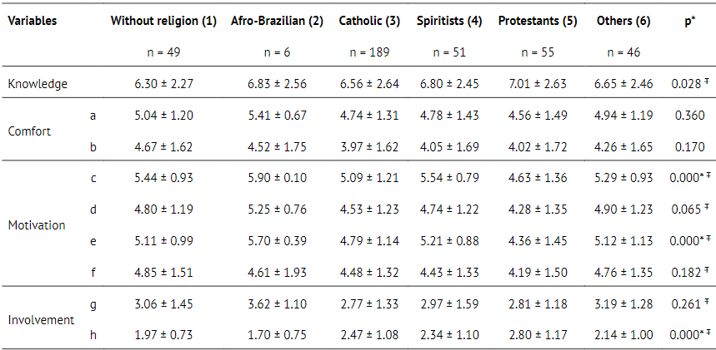This screenshot has height=350, width=716.
Task: Click the cell showing 5.90 ± 0.10
Action: (277, 178)
